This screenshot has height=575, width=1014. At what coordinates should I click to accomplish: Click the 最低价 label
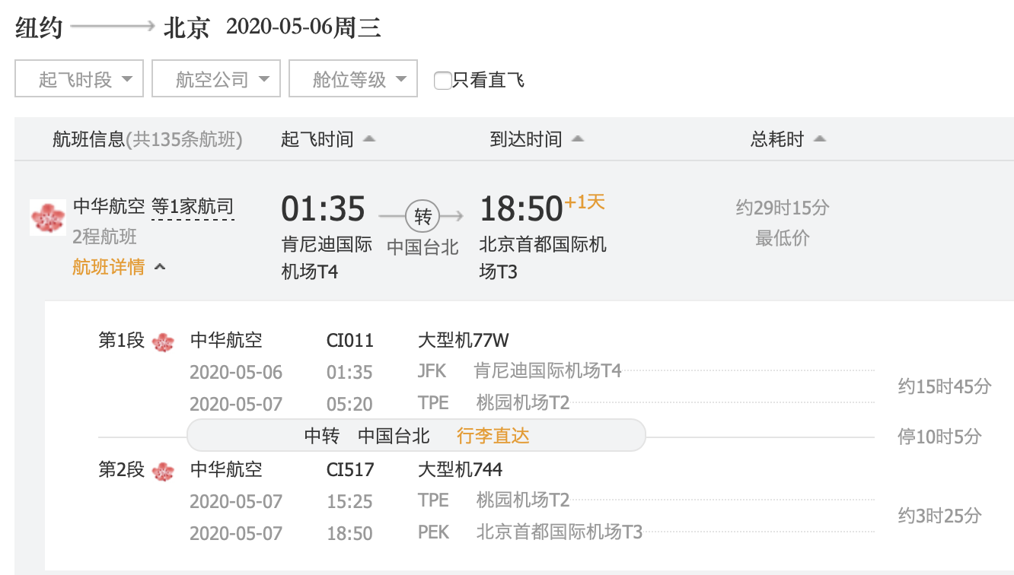coord(782,238)
